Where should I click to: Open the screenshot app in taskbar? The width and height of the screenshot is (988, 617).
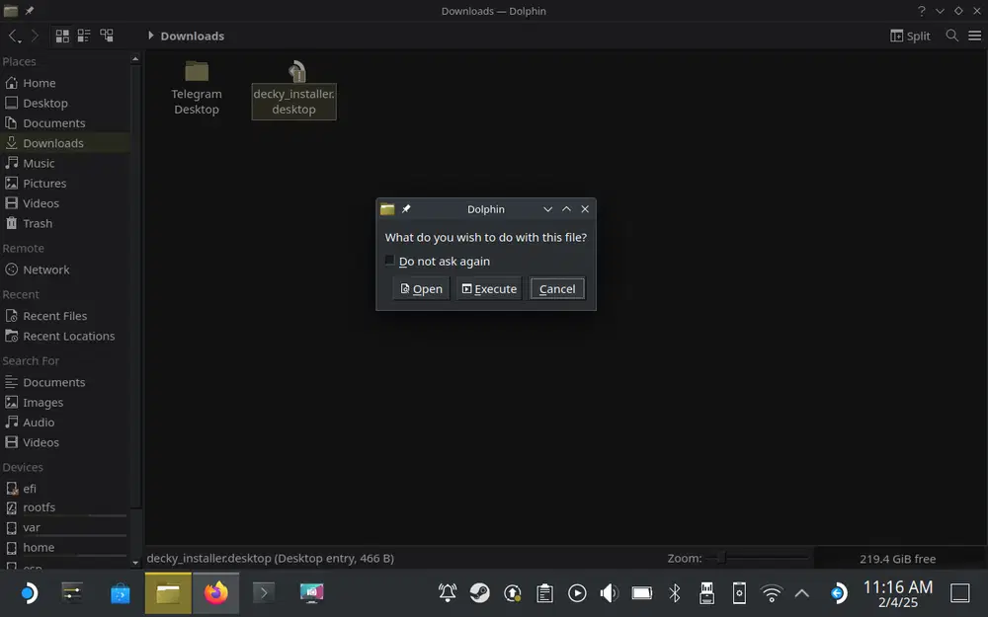pos(312,593)
